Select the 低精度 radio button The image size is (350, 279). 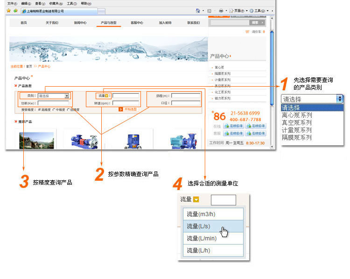tap(69, 110)
